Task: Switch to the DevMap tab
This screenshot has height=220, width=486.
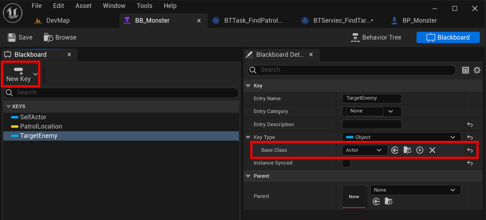Action: pyautogui.click(x=52, y=20)
